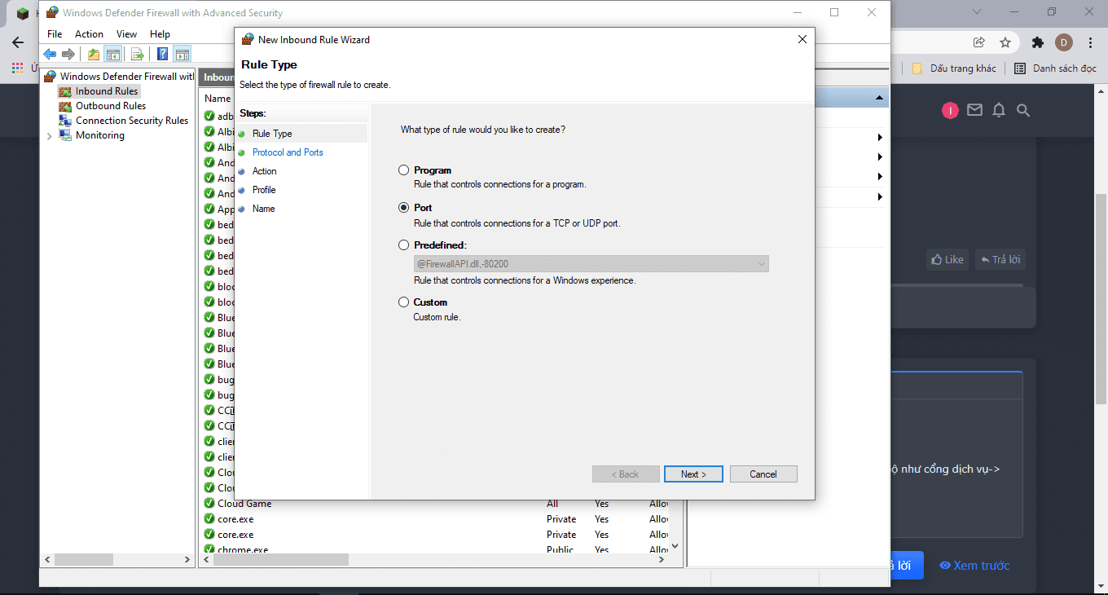This screenshot has height=595, width=1108.
Task: Click the blue Back arrow in the firewall toolbar
Action: pos(51,55)
